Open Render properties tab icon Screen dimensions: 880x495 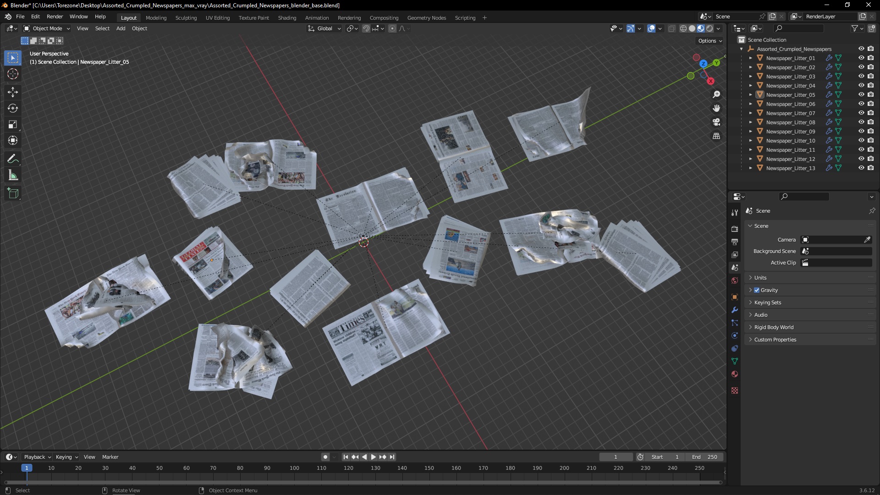735,229
